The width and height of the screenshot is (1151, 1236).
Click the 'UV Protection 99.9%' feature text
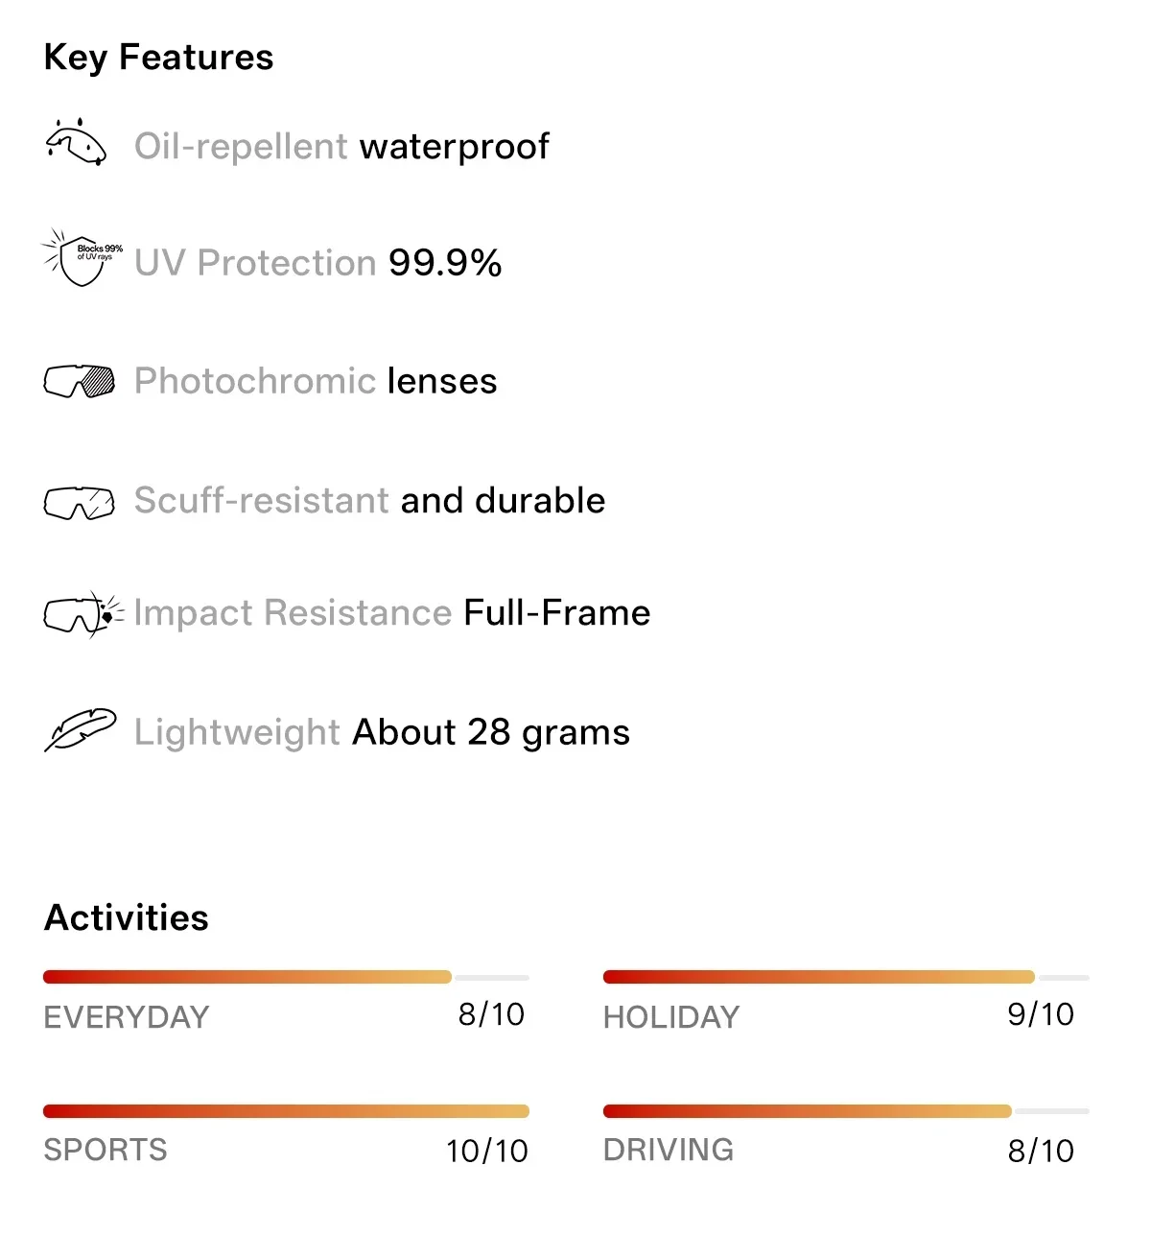click(x=318, y=263)
